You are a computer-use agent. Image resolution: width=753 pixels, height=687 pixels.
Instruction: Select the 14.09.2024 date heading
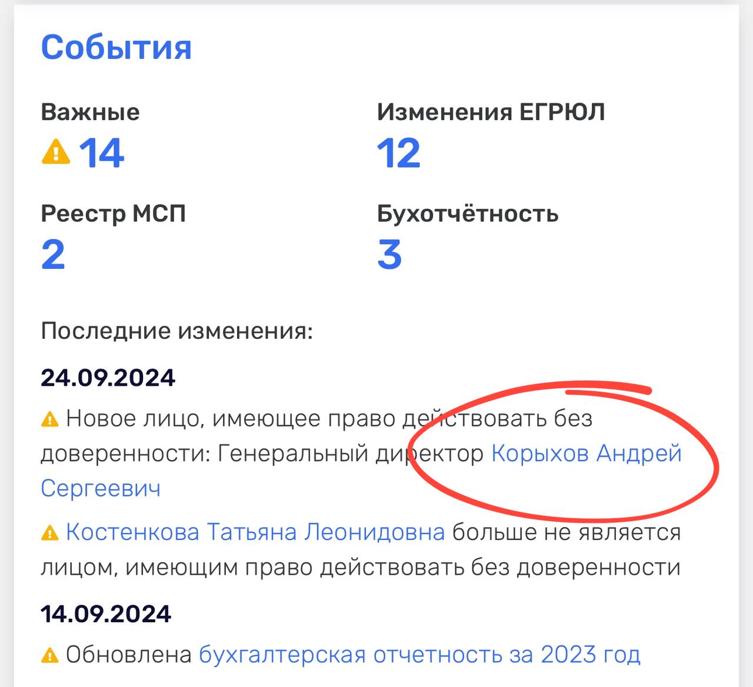pos(106,614)
